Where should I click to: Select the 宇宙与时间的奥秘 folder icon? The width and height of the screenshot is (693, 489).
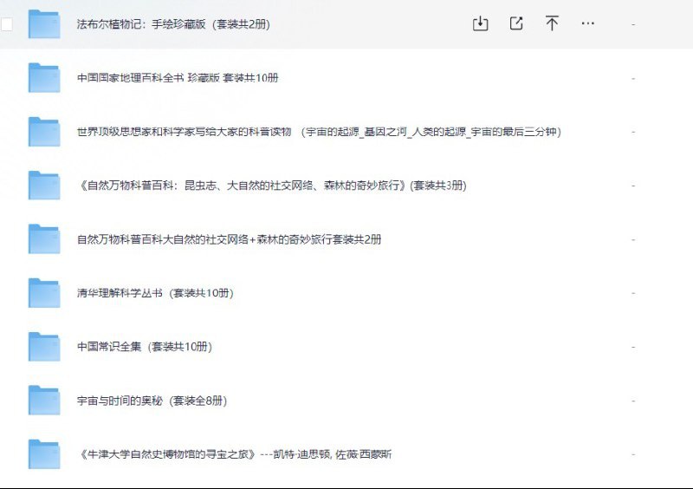click(x=44, y=401)
